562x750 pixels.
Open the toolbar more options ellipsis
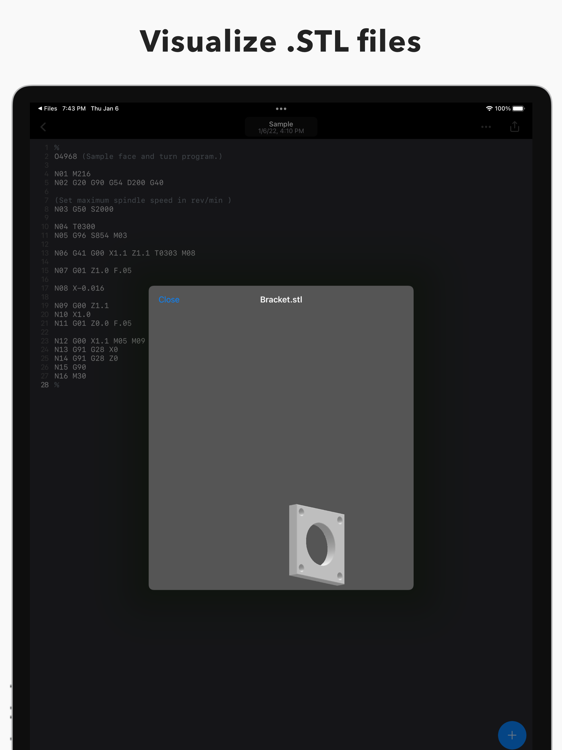point(486,127)
